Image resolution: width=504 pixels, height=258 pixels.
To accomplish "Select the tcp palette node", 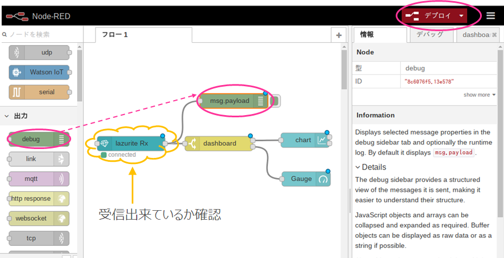I will point(39,239).
